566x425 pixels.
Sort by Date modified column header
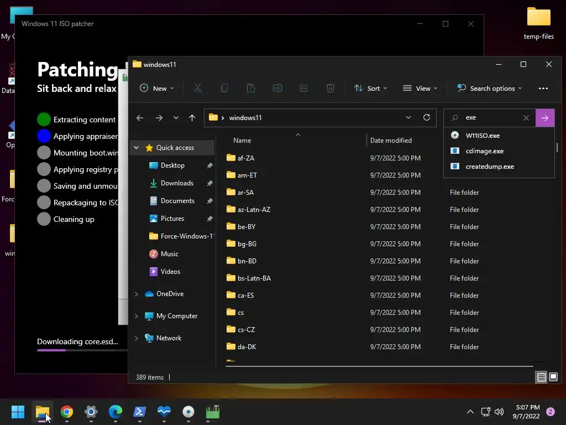(x=391, y=140)
